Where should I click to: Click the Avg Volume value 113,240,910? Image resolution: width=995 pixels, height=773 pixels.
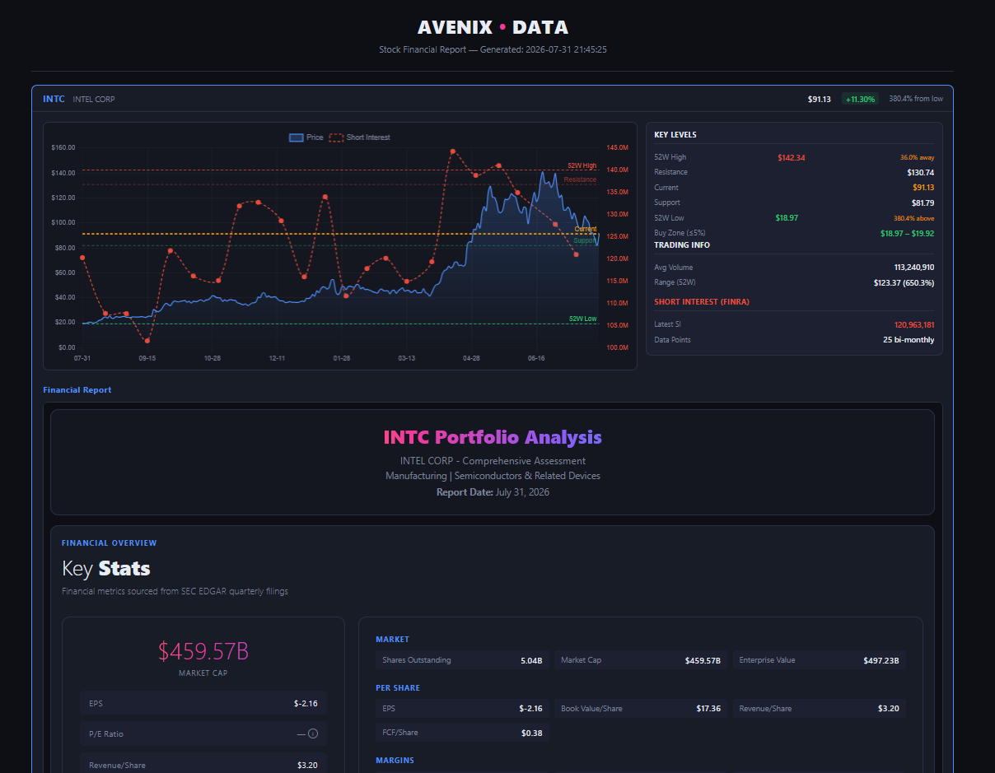[914, 268]
